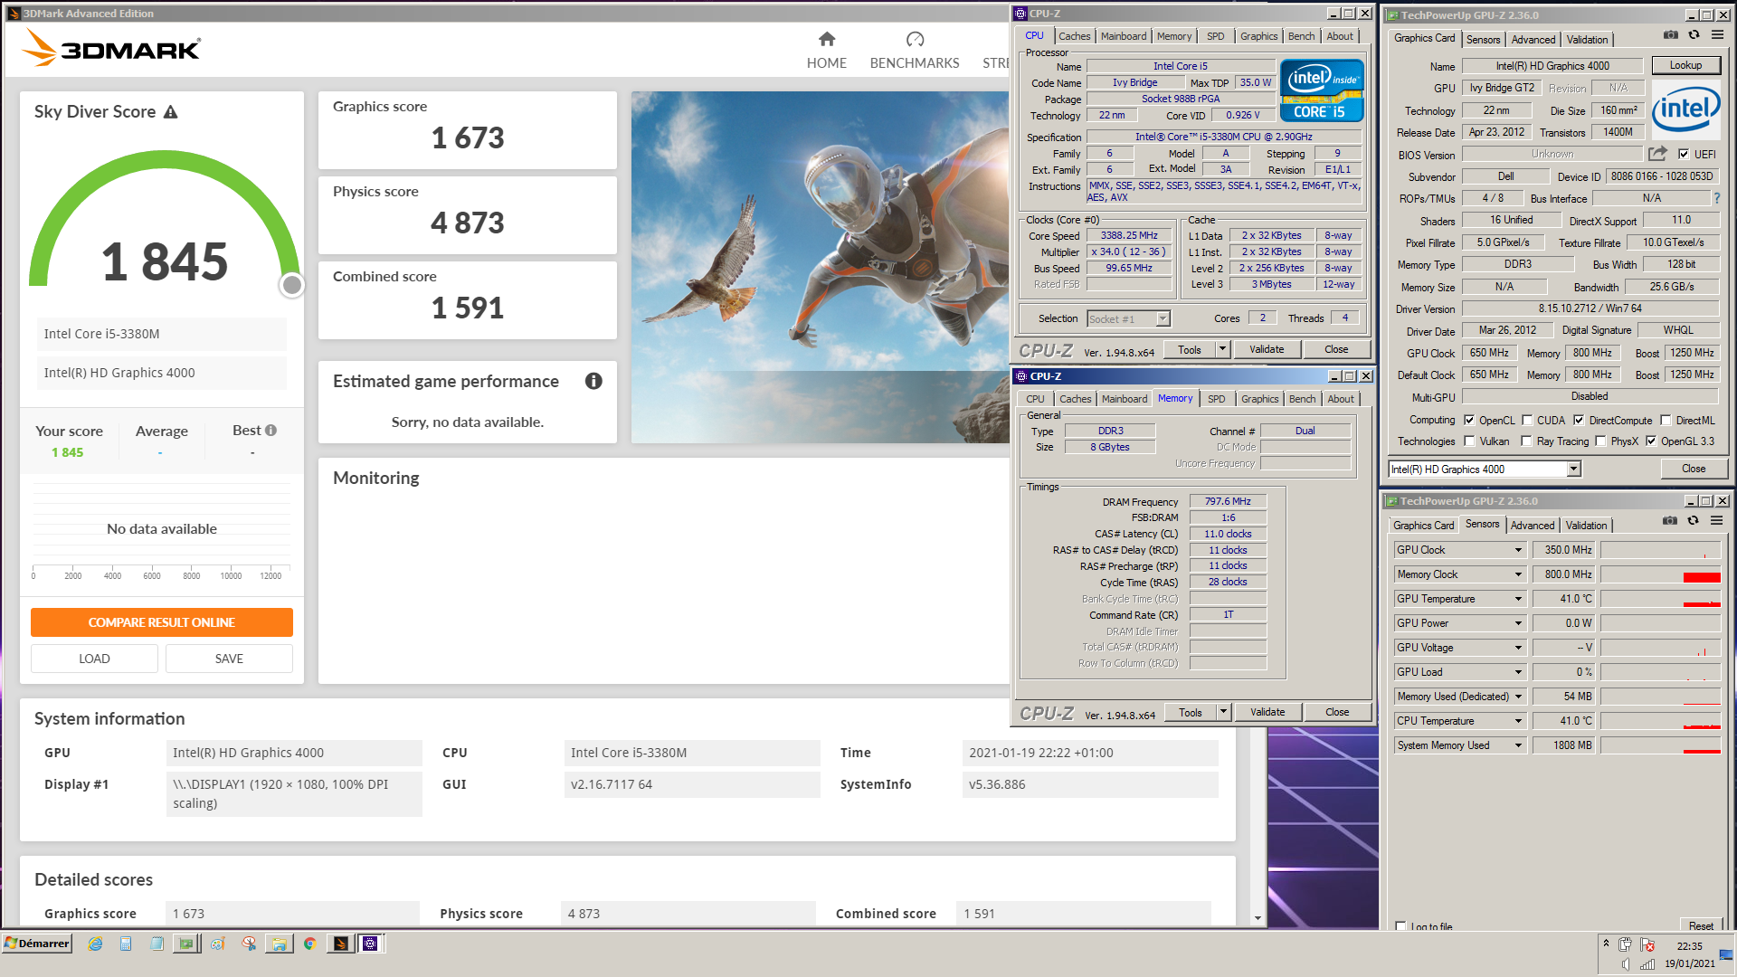This screenshot has height=977, width=1737.
Task: Toggle the DirectCompute checkbox
Action: pyautogui.click(x=1579, y=420)
